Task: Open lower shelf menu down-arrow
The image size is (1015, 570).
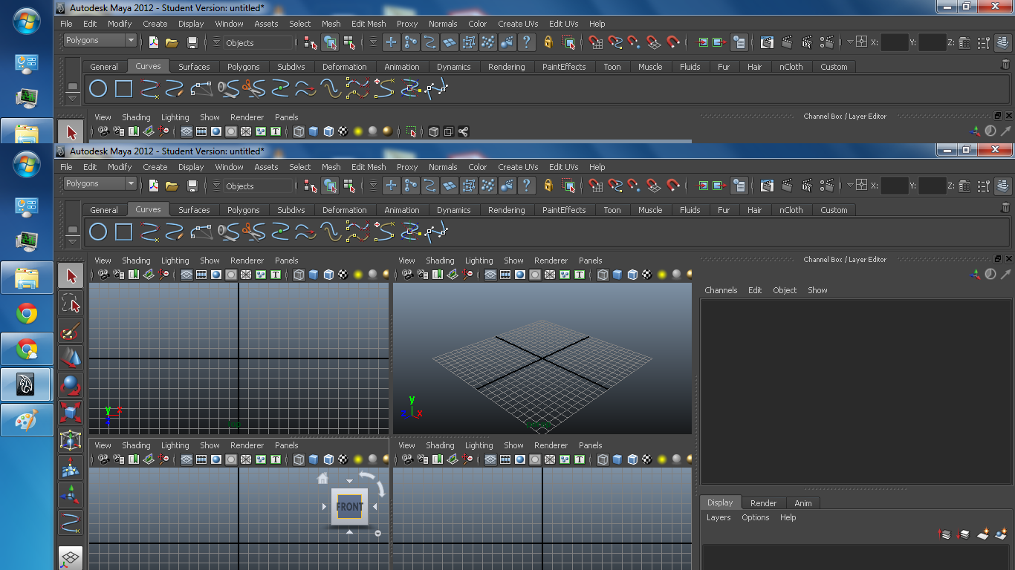Action: point(72,240)
